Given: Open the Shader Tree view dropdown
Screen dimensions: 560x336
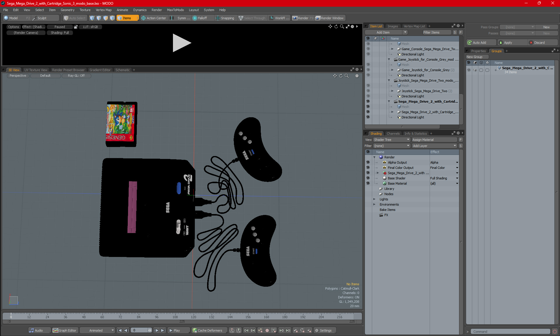Looking at the screenshot, I should coord(392,140).
